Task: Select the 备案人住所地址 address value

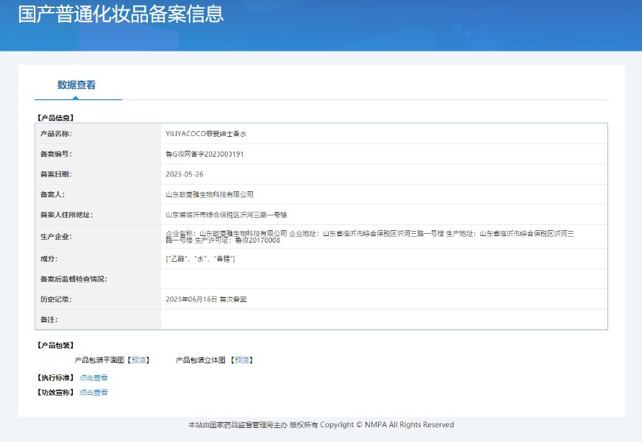Action: pyautogui.click(x=226, y=215)
